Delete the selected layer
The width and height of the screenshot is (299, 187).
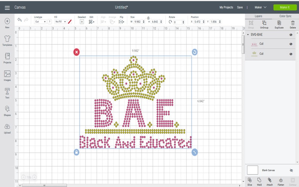[x=293, y=24]
